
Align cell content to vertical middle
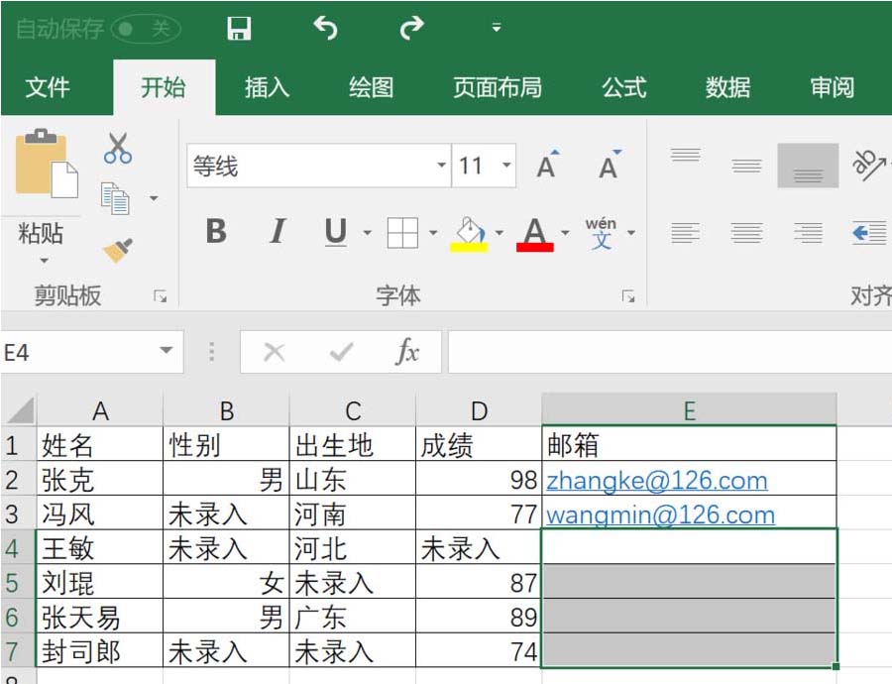746,165
